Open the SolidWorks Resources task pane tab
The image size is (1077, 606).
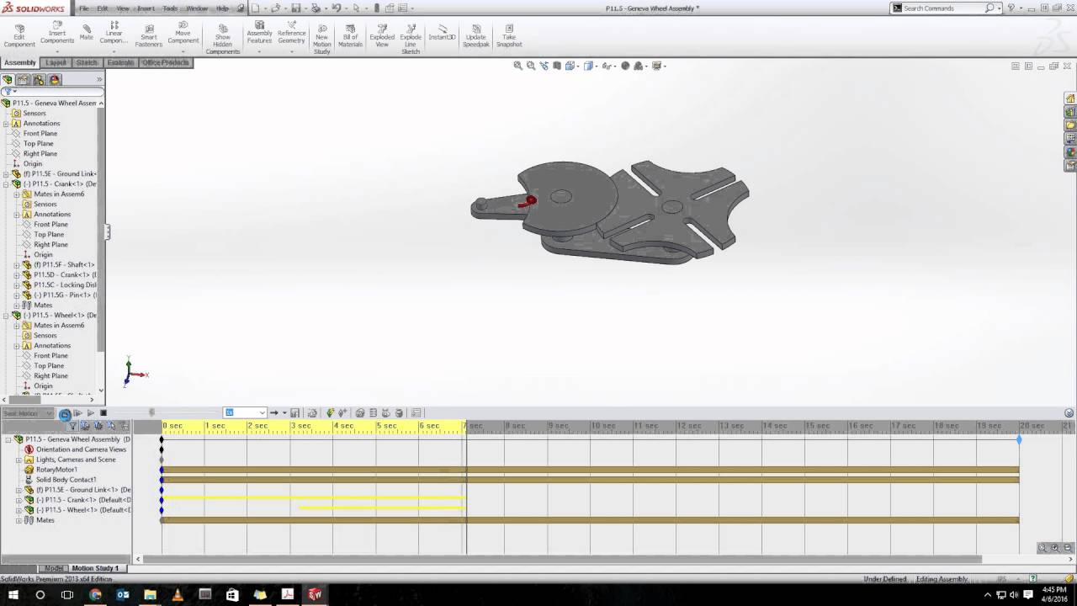[x=1070, y=98]
